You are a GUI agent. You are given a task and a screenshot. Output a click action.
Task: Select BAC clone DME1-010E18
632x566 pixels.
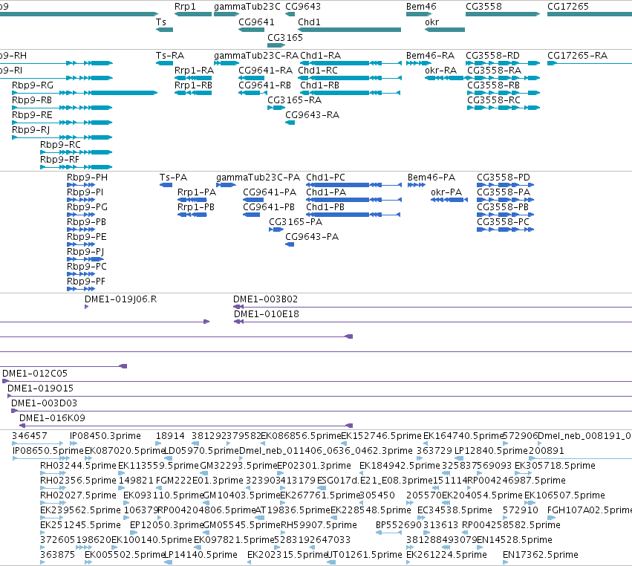point(433,322)
